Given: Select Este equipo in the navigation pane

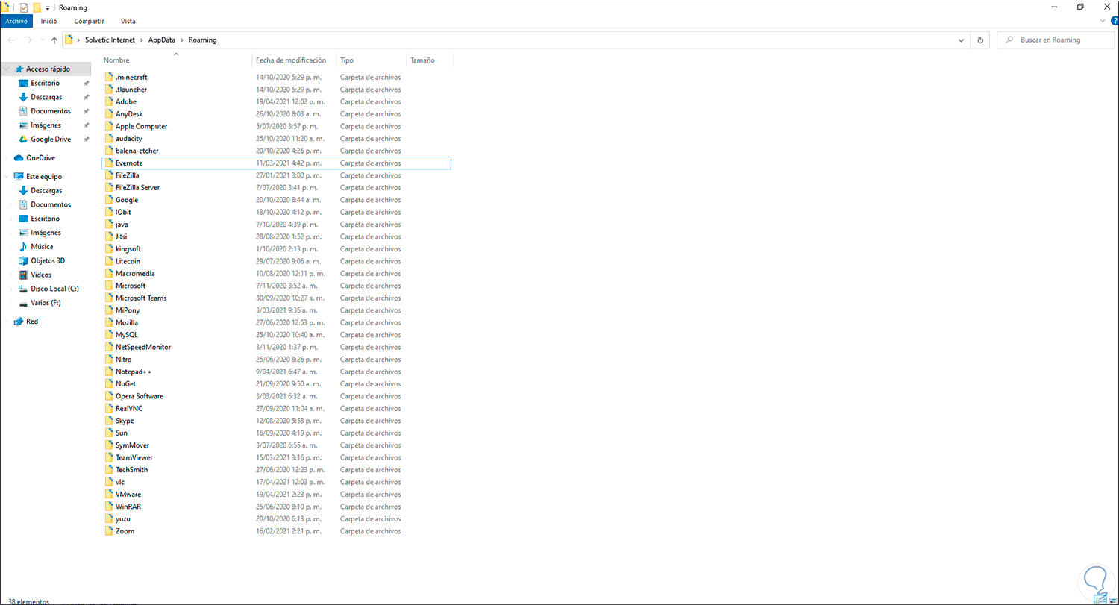Looking at the screenshot, I should pos(44,177).
